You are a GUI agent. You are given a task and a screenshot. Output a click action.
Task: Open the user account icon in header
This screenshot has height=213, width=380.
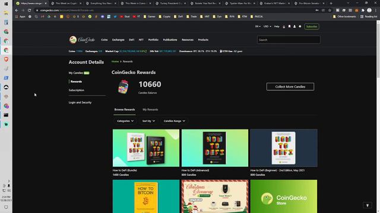294,27
